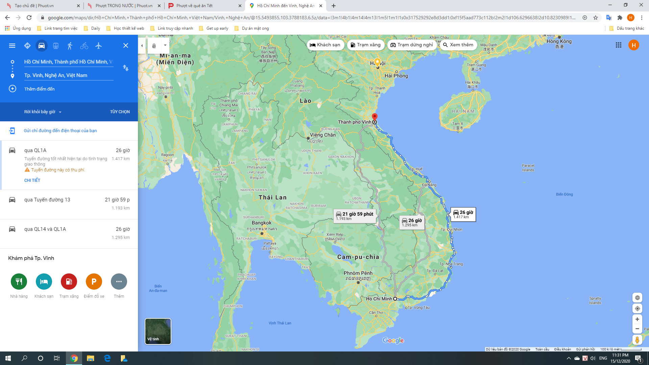Viewport: 649px width, 365px height.
Task: Edit the Tp. Vinh destination field
Action: pos(69,75)
